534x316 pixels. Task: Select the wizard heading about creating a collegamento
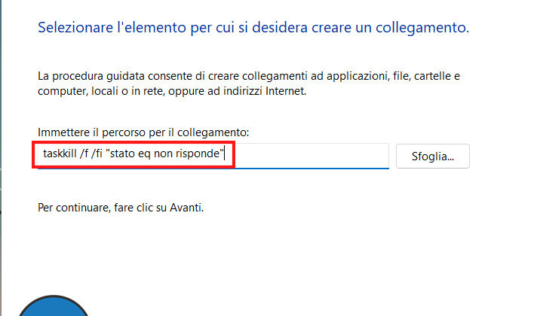pos(253,29)
